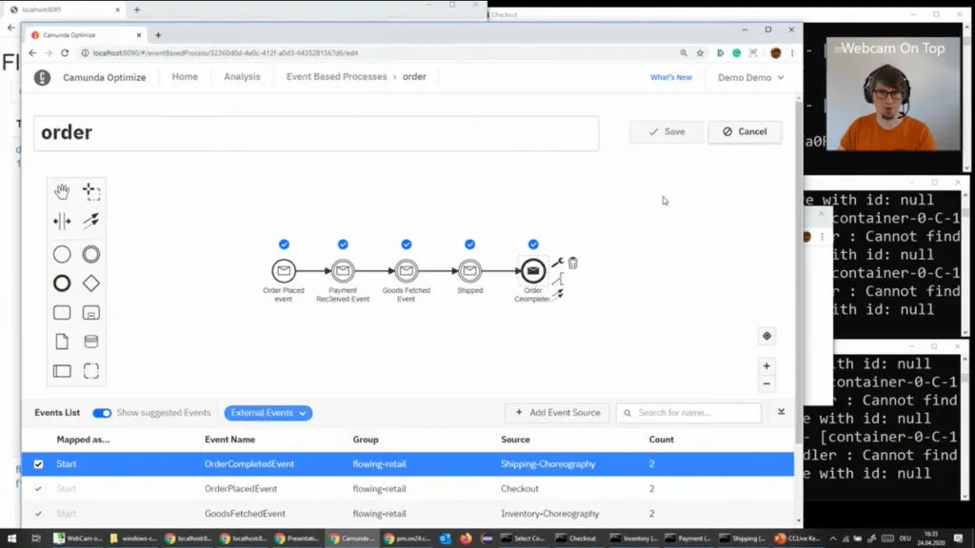The height and width of the screenshot is (548, 975).
Task: Toggle the OrderPlacedEvent row checkmark
Action: 38,489
